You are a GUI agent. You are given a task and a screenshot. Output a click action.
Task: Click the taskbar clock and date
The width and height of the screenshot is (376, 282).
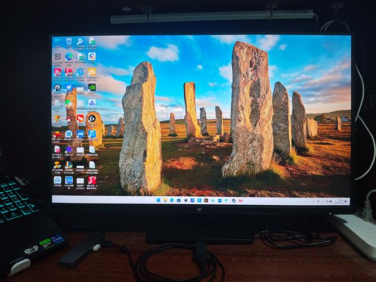(x=340, y=200)
